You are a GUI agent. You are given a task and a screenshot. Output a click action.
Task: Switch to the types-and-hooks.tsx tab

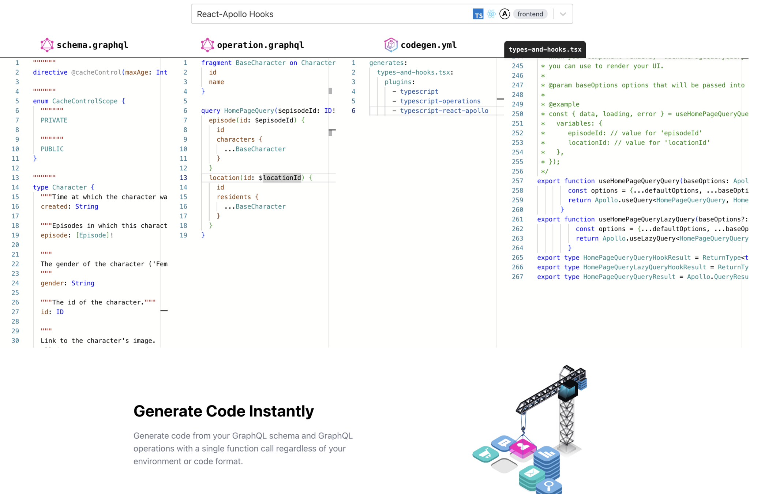(545, 49)
